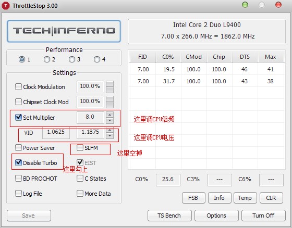This screenshot has height=228, width=292.
Task: Click the CMod column header
Action: point(193,57)
